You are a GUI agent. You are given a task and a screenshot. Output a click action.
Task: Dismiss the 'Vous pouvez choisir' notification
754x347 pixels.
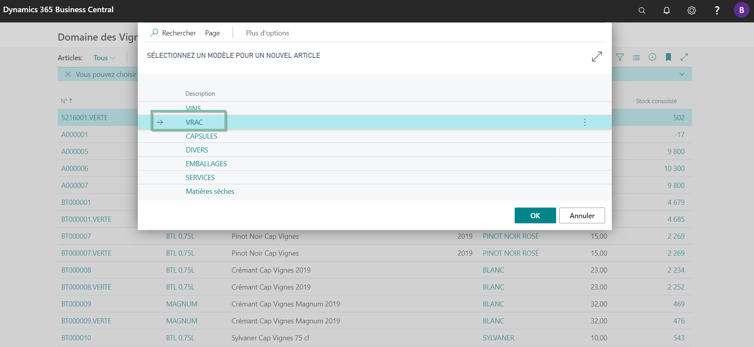68,74
